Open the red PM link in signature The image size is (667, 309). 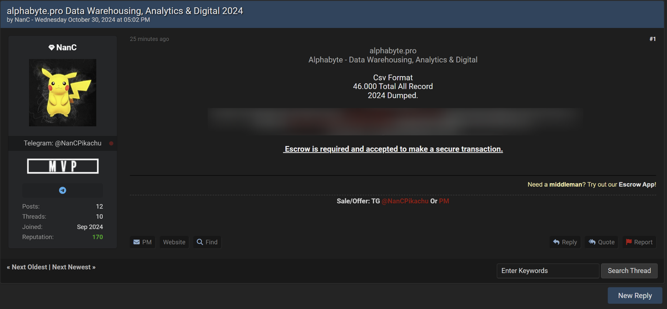(x=444, y=201)
